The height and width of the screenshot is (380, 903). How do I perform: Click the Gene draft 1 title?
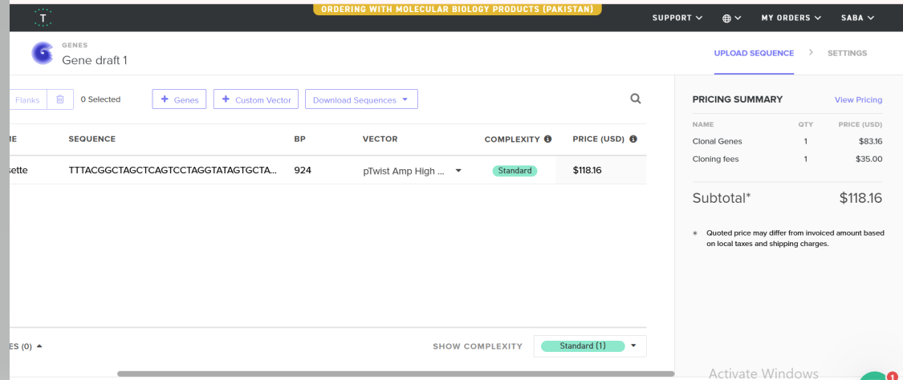(x=95, y=60)
